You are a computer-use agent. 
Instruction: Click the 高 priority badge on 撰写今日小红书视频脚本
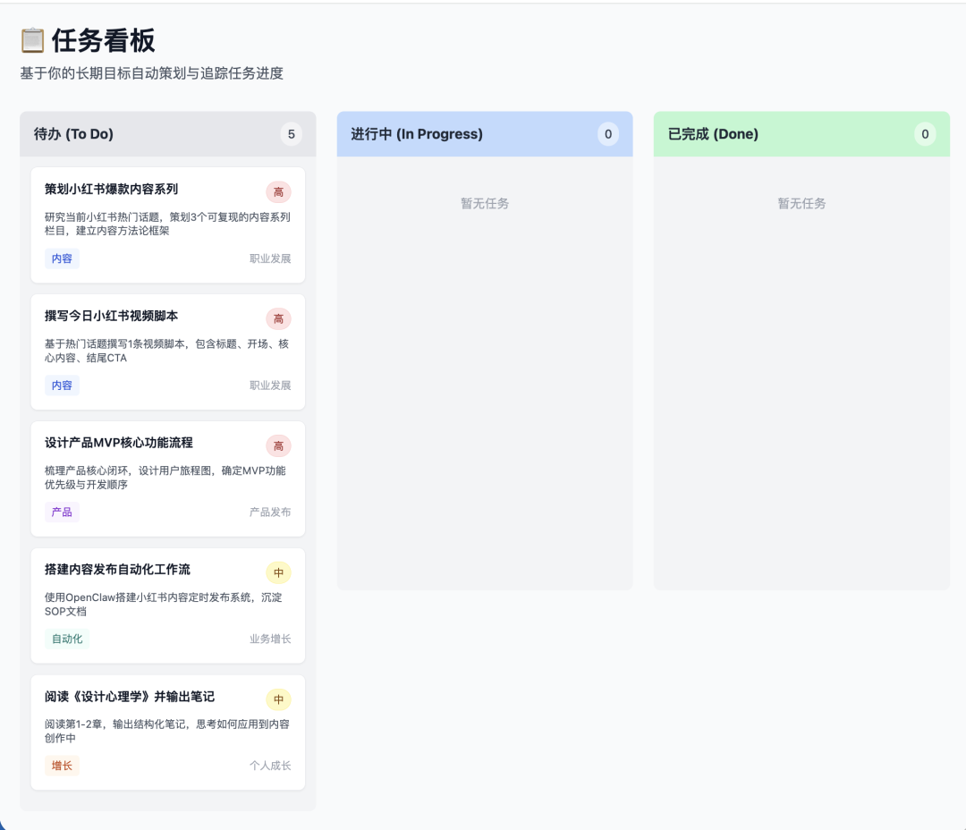tap(278, 318)
